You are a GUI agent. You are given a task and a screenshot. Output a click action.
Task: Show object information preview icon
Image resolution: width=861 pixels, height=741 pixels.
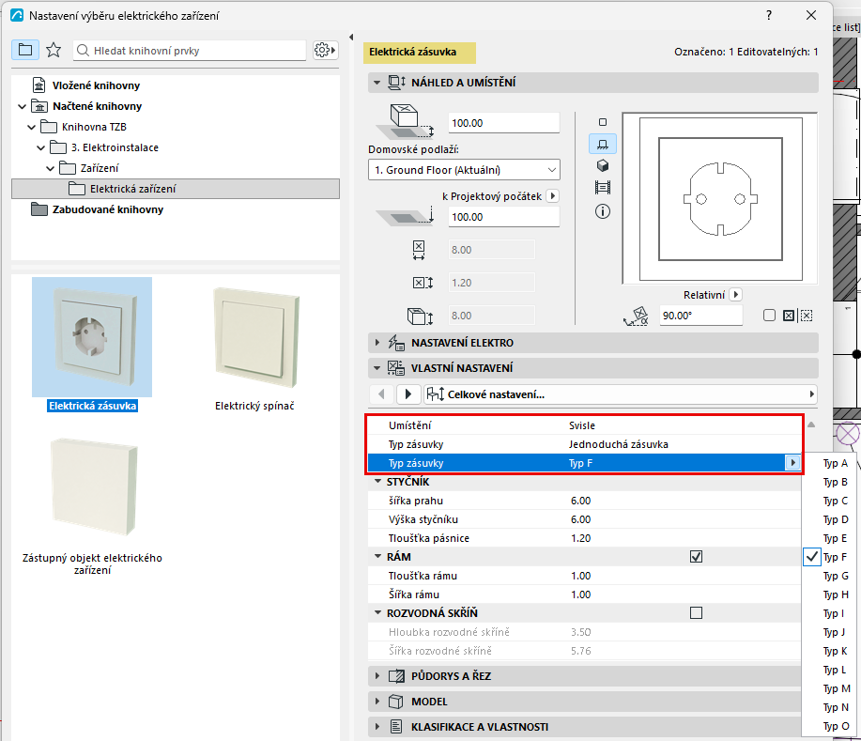tap(603, 211)
